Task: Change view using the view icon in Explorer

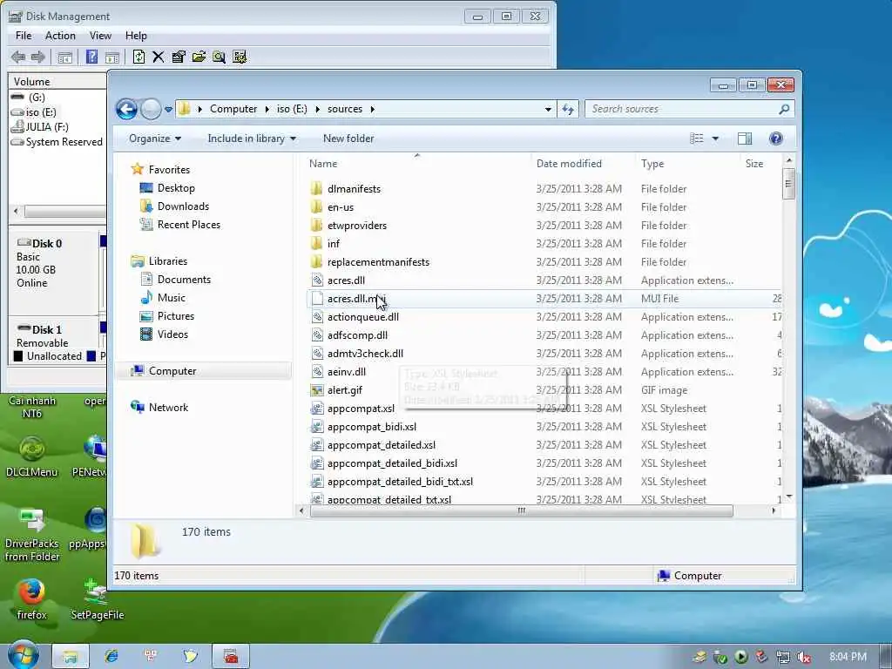Action: pyautogui.click(x=697, y=139)
